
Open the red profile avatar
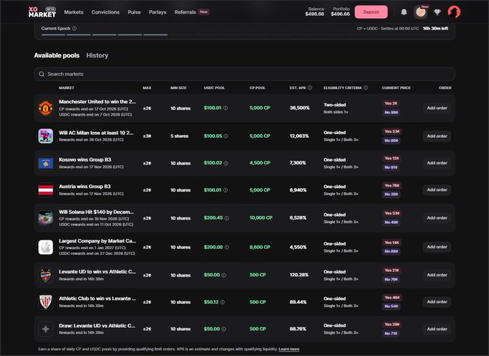tap(454, 11)
